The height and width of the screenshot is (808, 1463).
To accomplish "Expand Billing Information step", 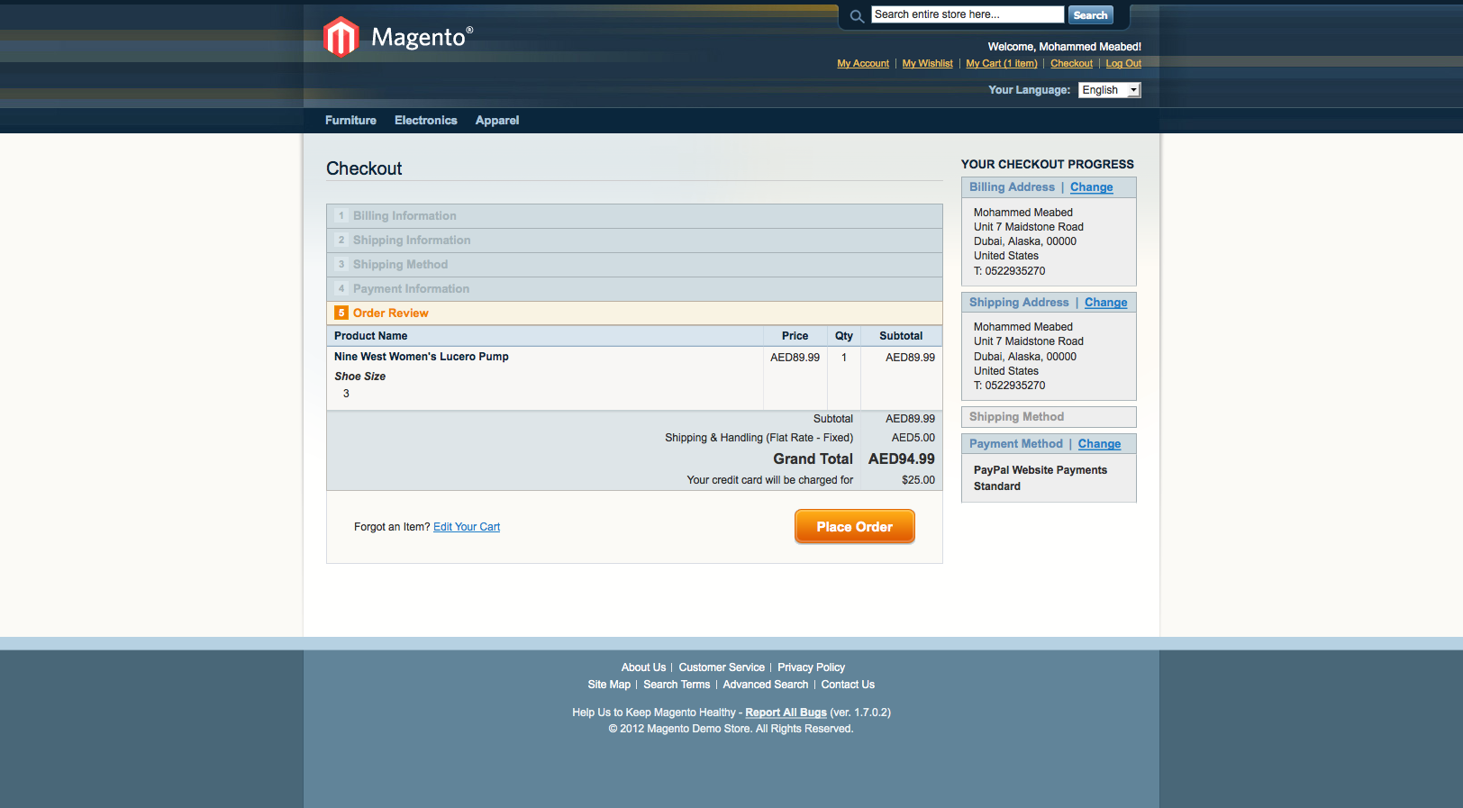I will tap(634, 216).
